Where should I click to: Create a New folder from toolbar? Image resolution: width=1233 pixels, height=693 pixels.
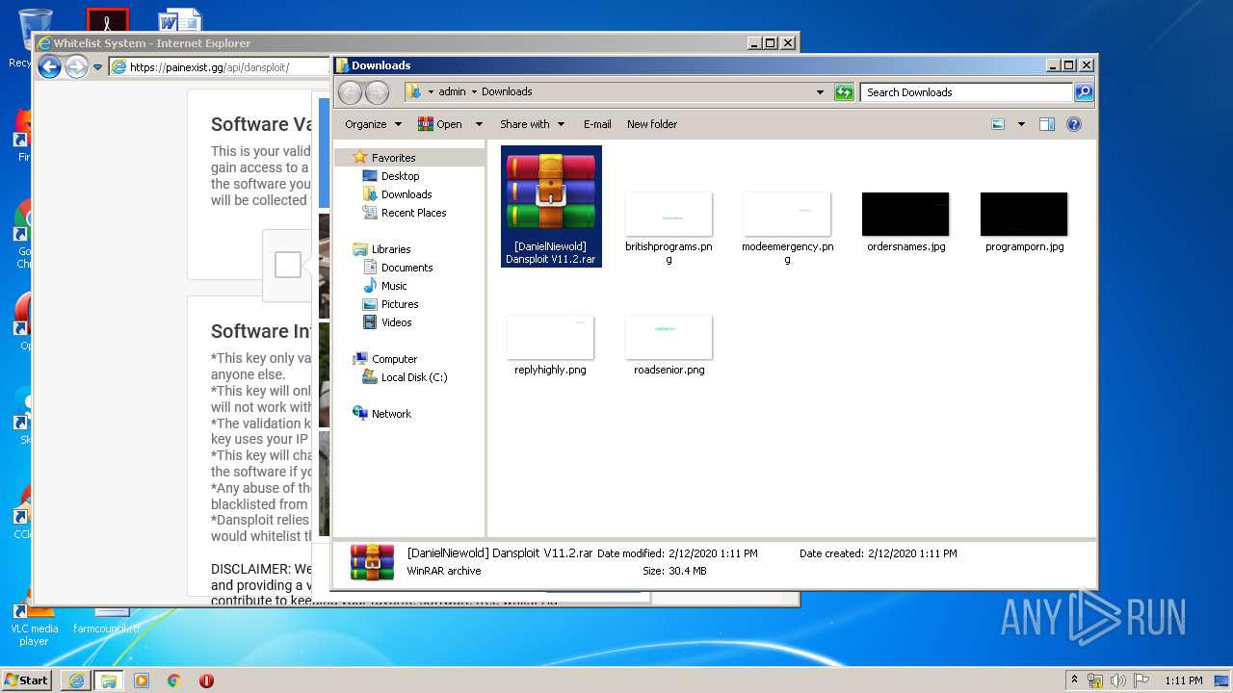[652, 124]
